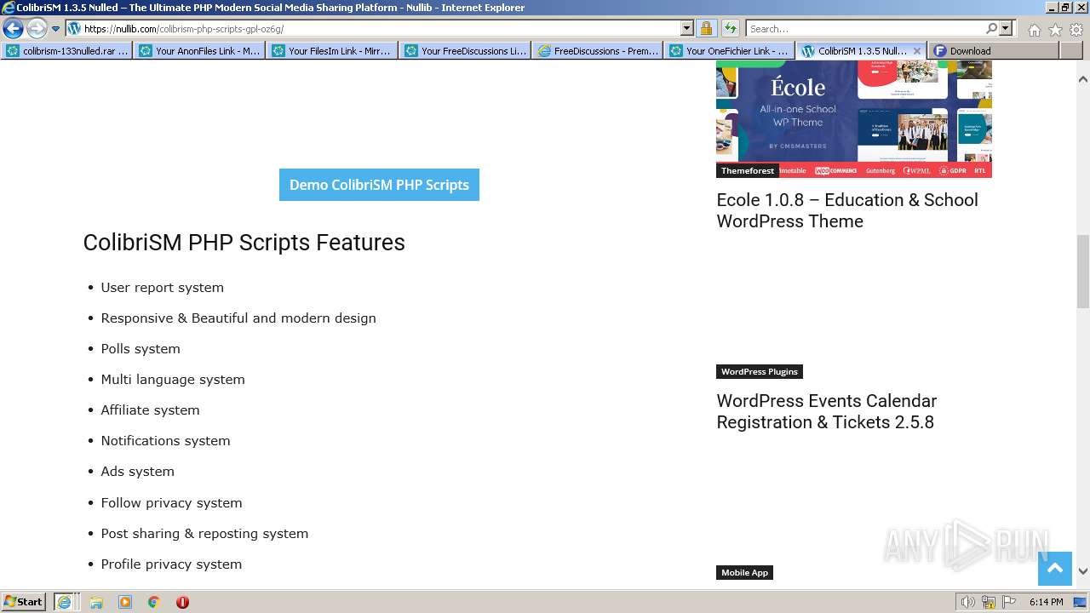Open Google Chrome taskbar icon
Screen dimensions: 1090x613
click(154, 602)
